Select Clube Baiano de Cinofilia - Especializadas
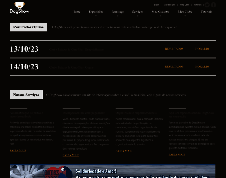226x178 pixels. point(76,50)
